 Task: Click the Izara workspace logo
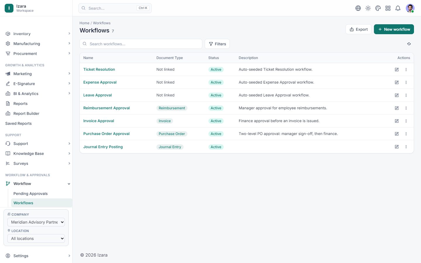tap(9, 8)
